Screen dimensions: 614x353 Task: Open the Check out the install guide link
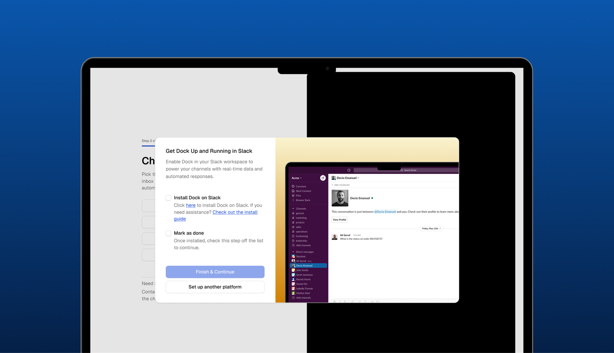216,215
